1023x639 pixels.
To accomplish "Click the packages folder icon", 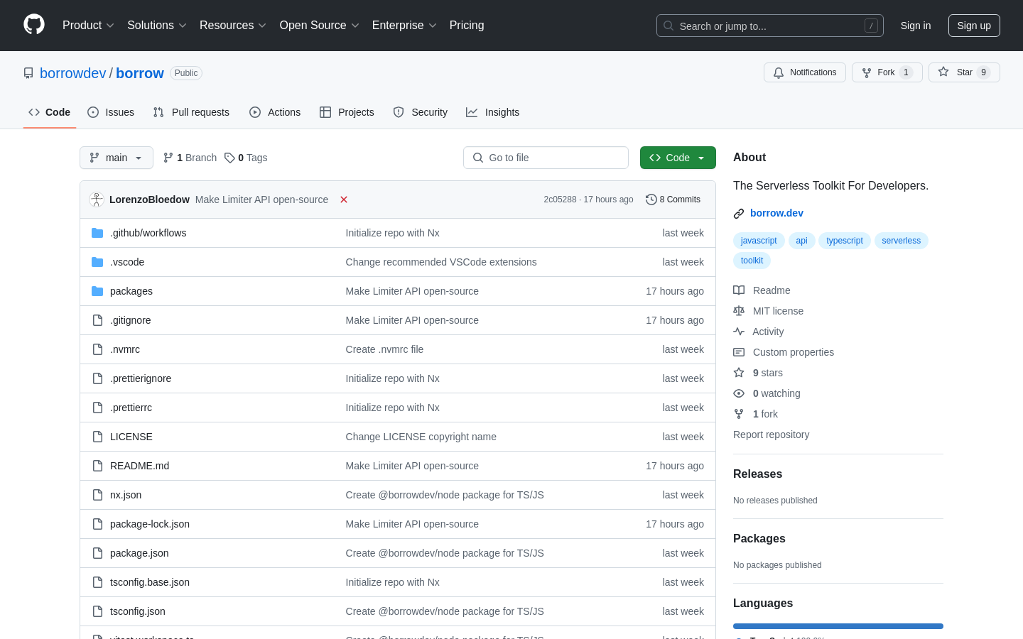I will (x=97, y=291).
